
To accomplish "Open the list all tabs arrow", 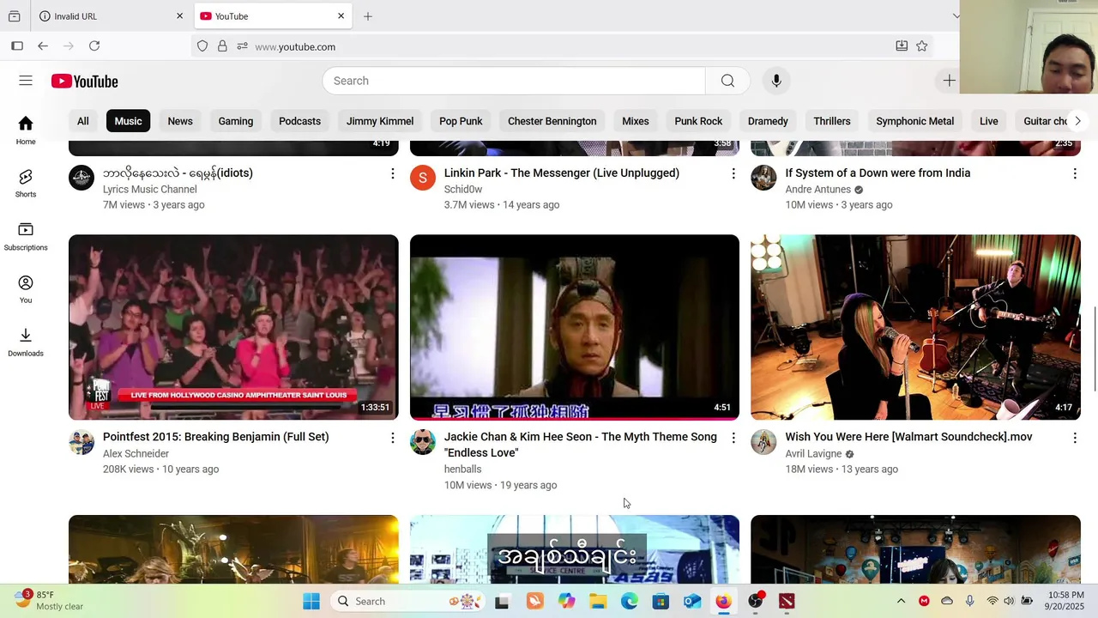I will pos(956,16).
